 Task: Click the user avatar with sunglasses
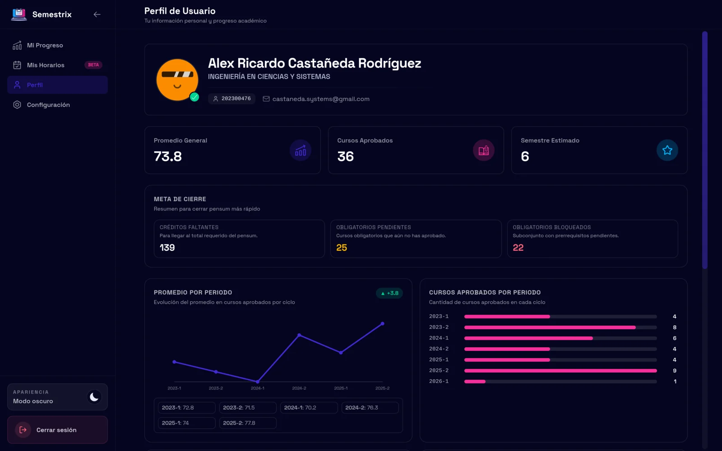pos(177,80)
